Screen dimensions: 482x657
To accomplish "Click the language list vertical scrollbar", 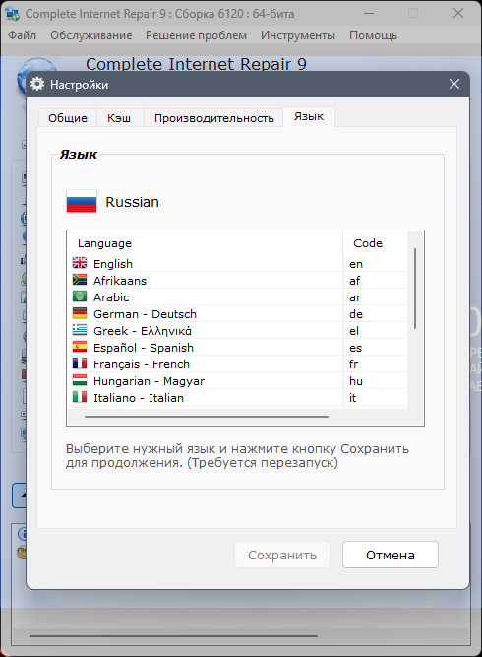I will click(x=415, y=289).
